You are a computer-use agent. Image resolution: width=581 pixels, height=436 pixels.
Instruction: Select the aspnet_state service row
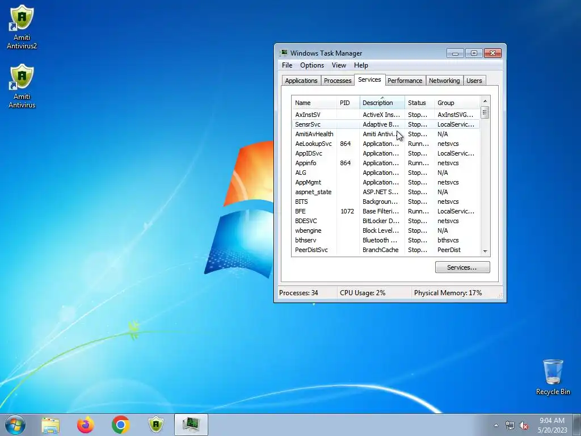coord(386,192)
